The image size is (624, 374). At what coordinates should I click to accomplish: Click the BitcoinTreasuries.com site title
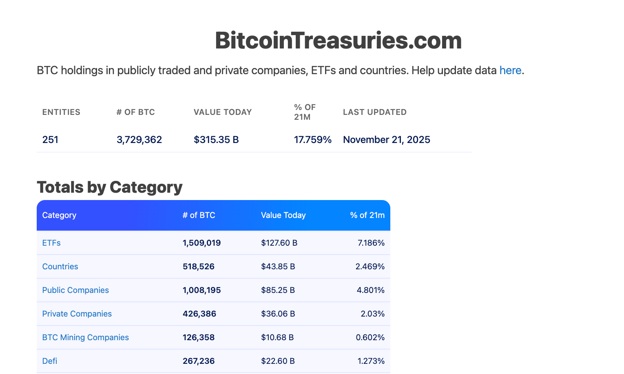click(338, 40)
